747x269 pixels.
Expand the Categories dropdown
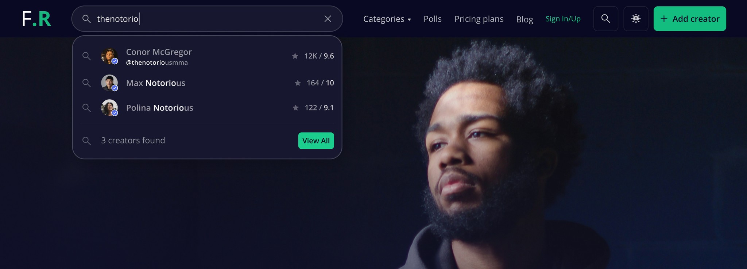click(387, 19)
